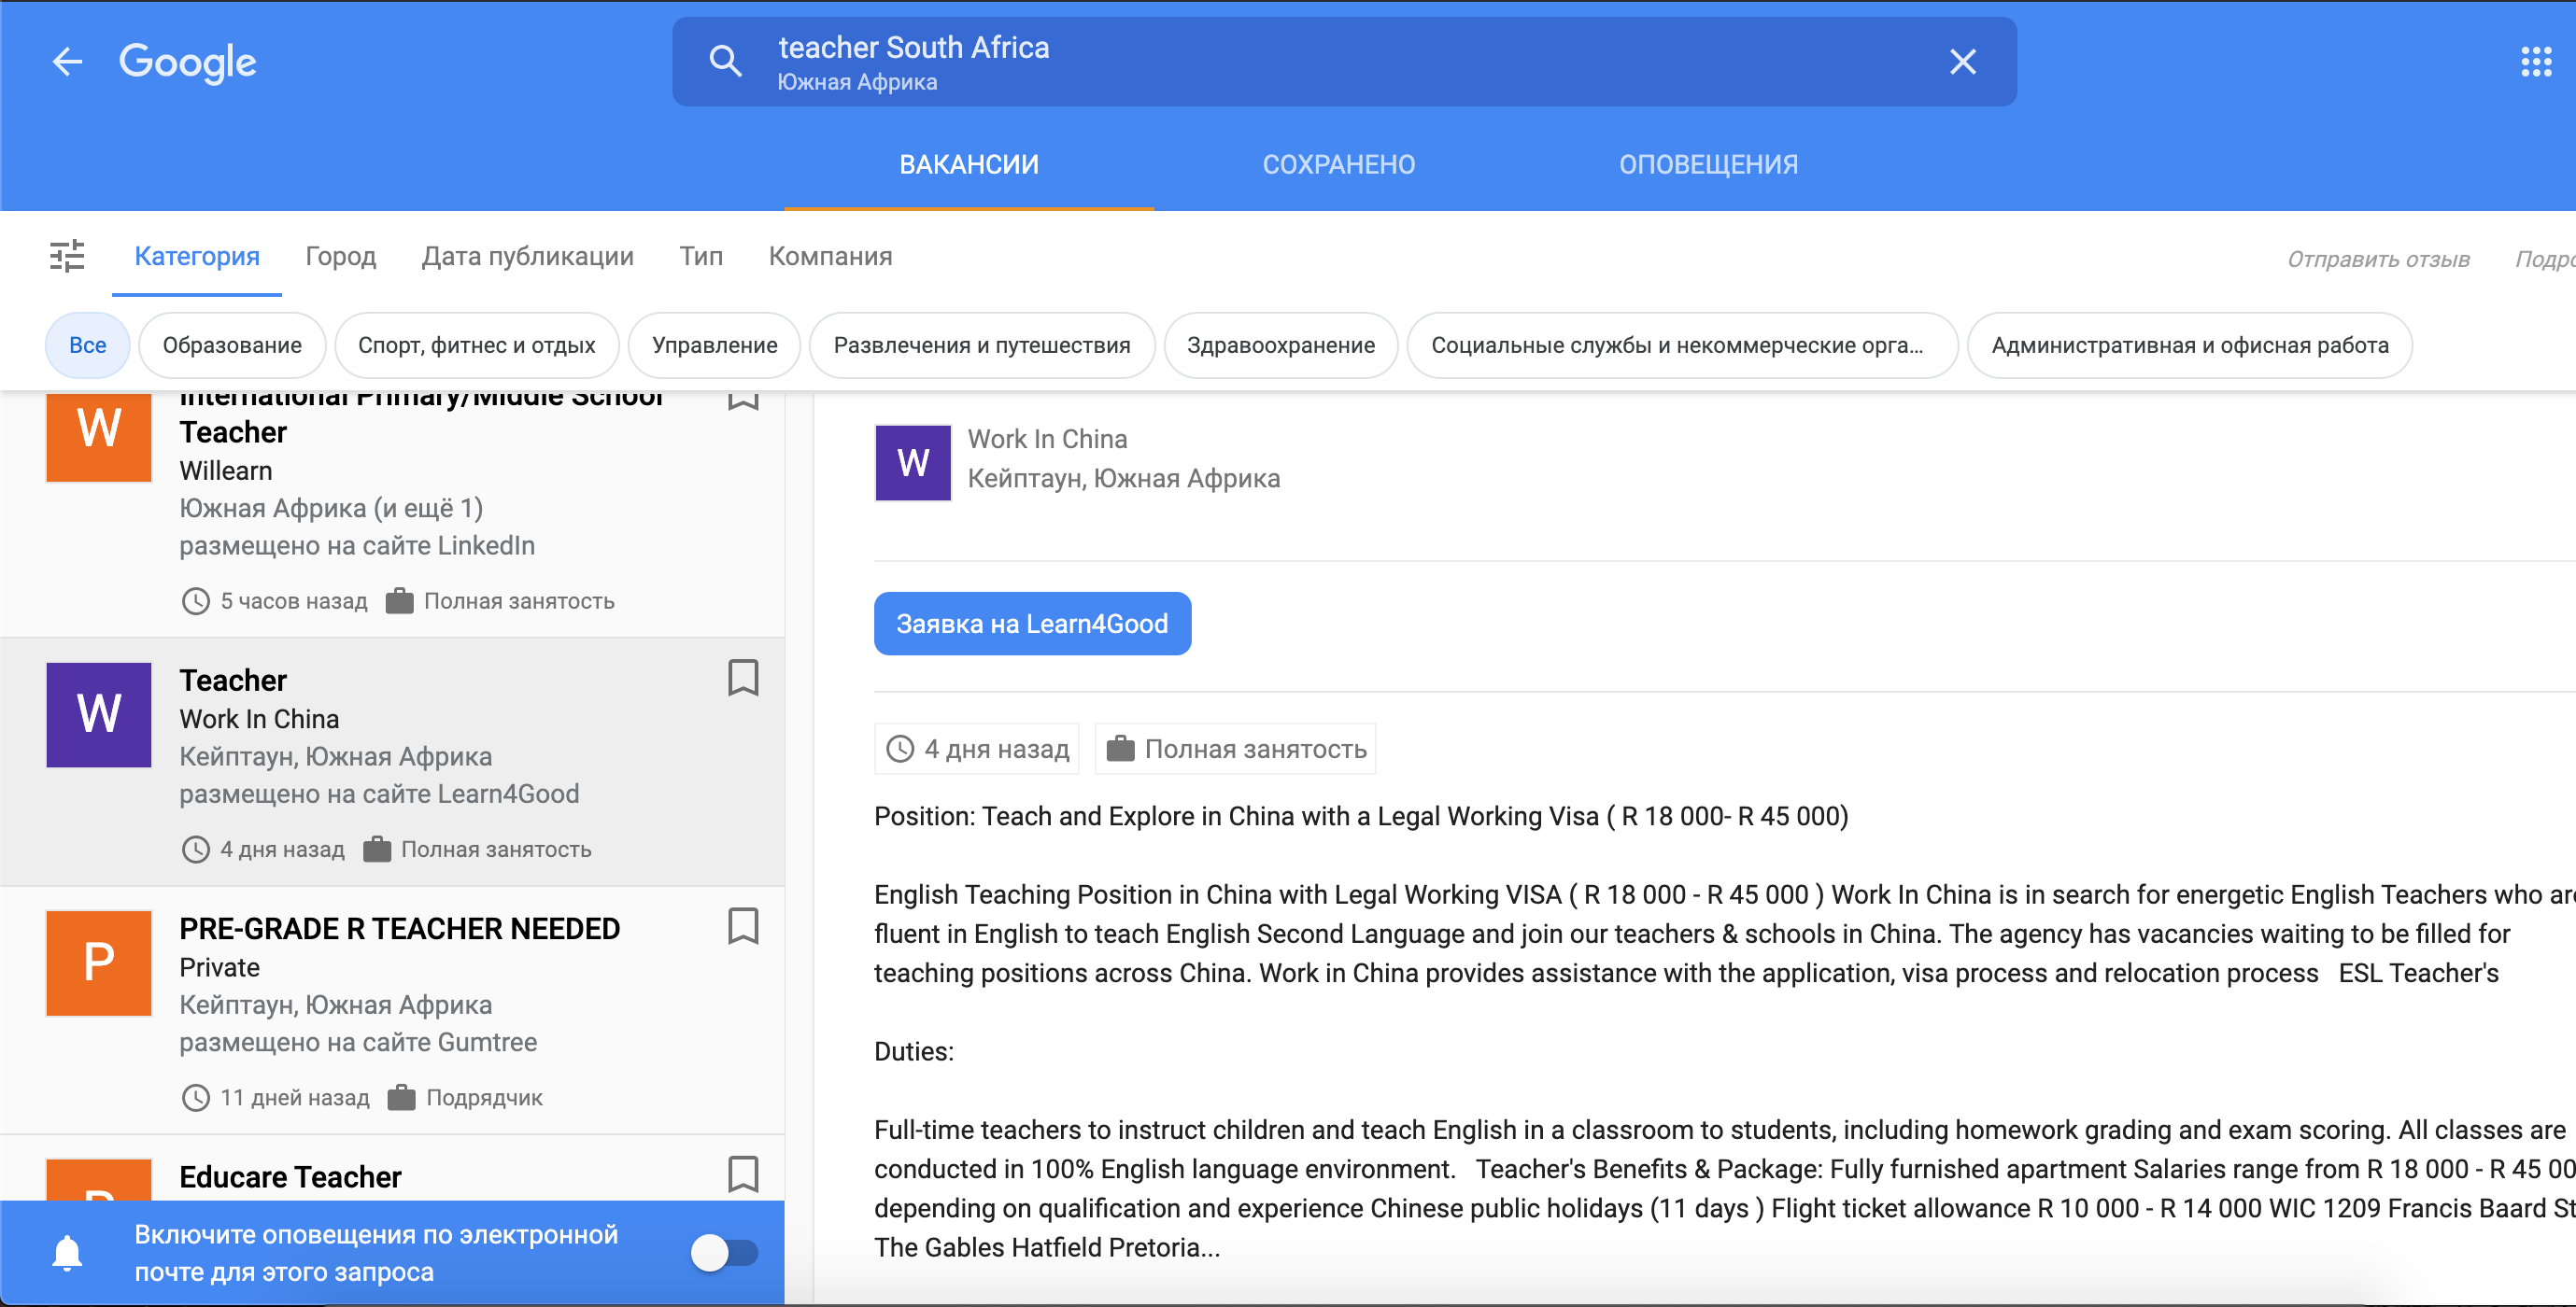
Task: Save the Educare Teacher listing
Action: [x=743, y=1173]
